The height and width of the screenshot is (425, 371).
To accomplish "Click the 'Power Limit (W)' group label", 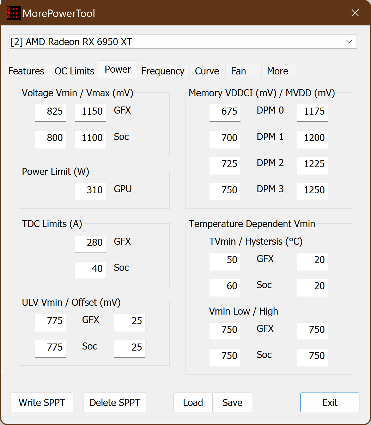I will (x=55, y=172).
